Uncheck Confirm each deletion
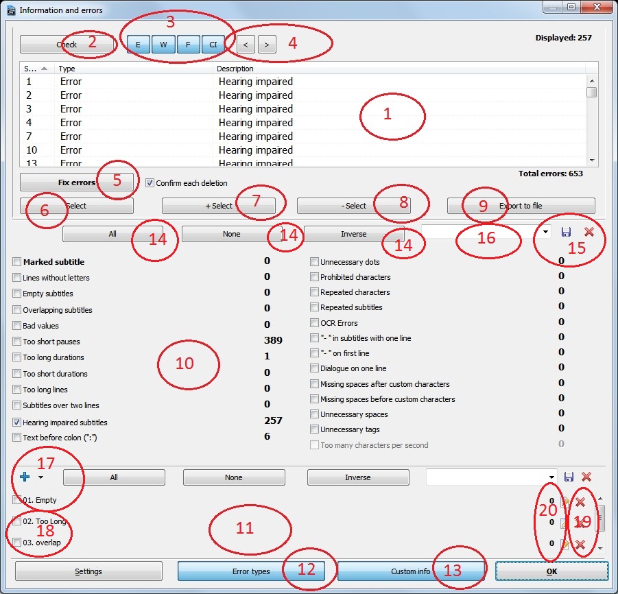 pos(150,183)
